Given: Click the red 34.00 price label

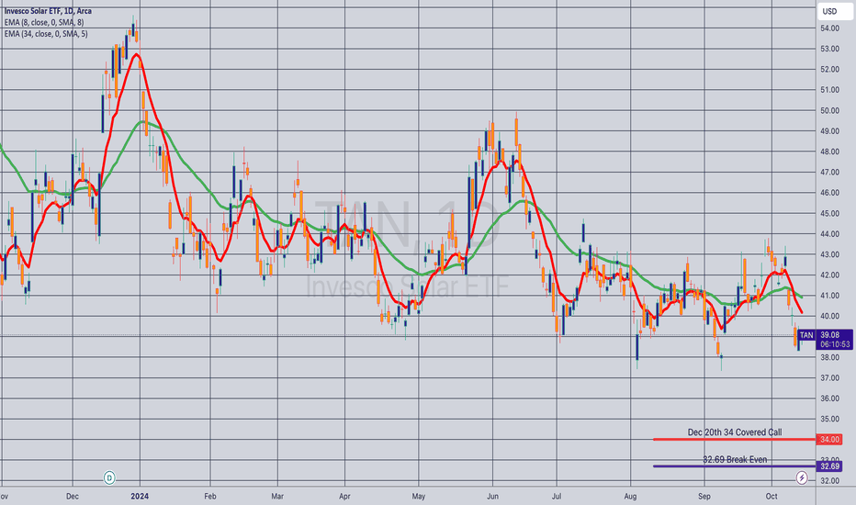Looking at the screenshot, I should [829, 440].
